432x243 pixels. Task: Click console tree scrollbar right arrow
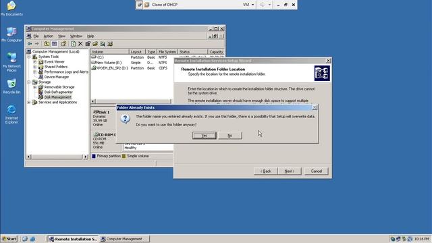86,157
